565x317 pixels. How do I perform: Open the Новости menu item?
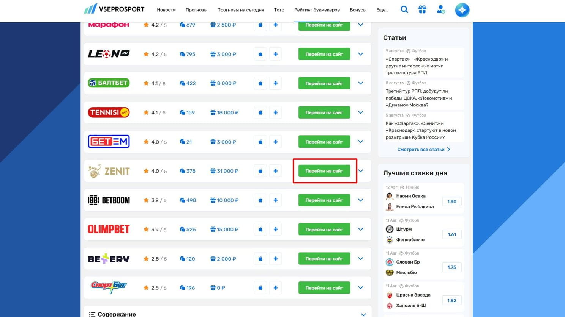[166, 10]
